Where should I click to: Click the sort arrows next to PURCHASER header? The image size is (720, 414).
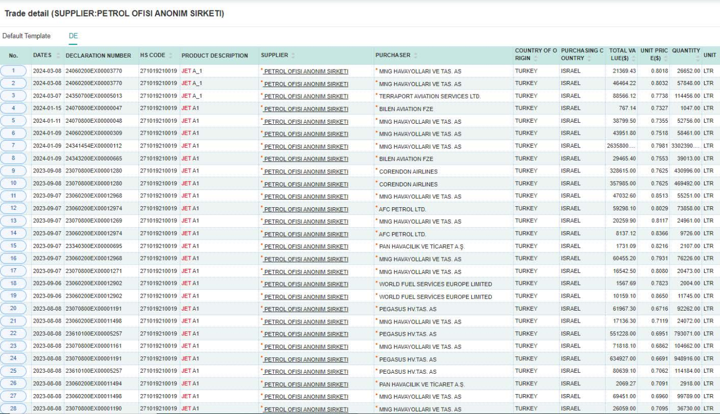pyautogui.click(x=415, y=55)
